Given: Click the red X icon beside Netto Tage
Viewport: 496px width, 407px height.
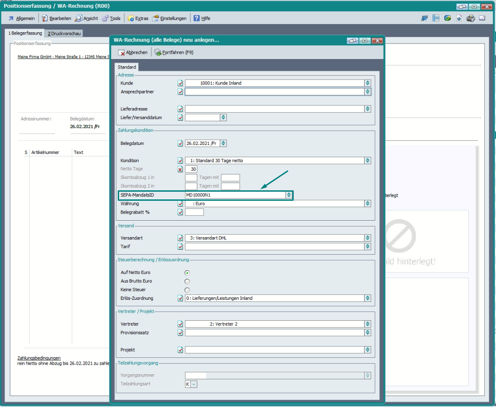Looking at the screenshot, I should 180,169.
